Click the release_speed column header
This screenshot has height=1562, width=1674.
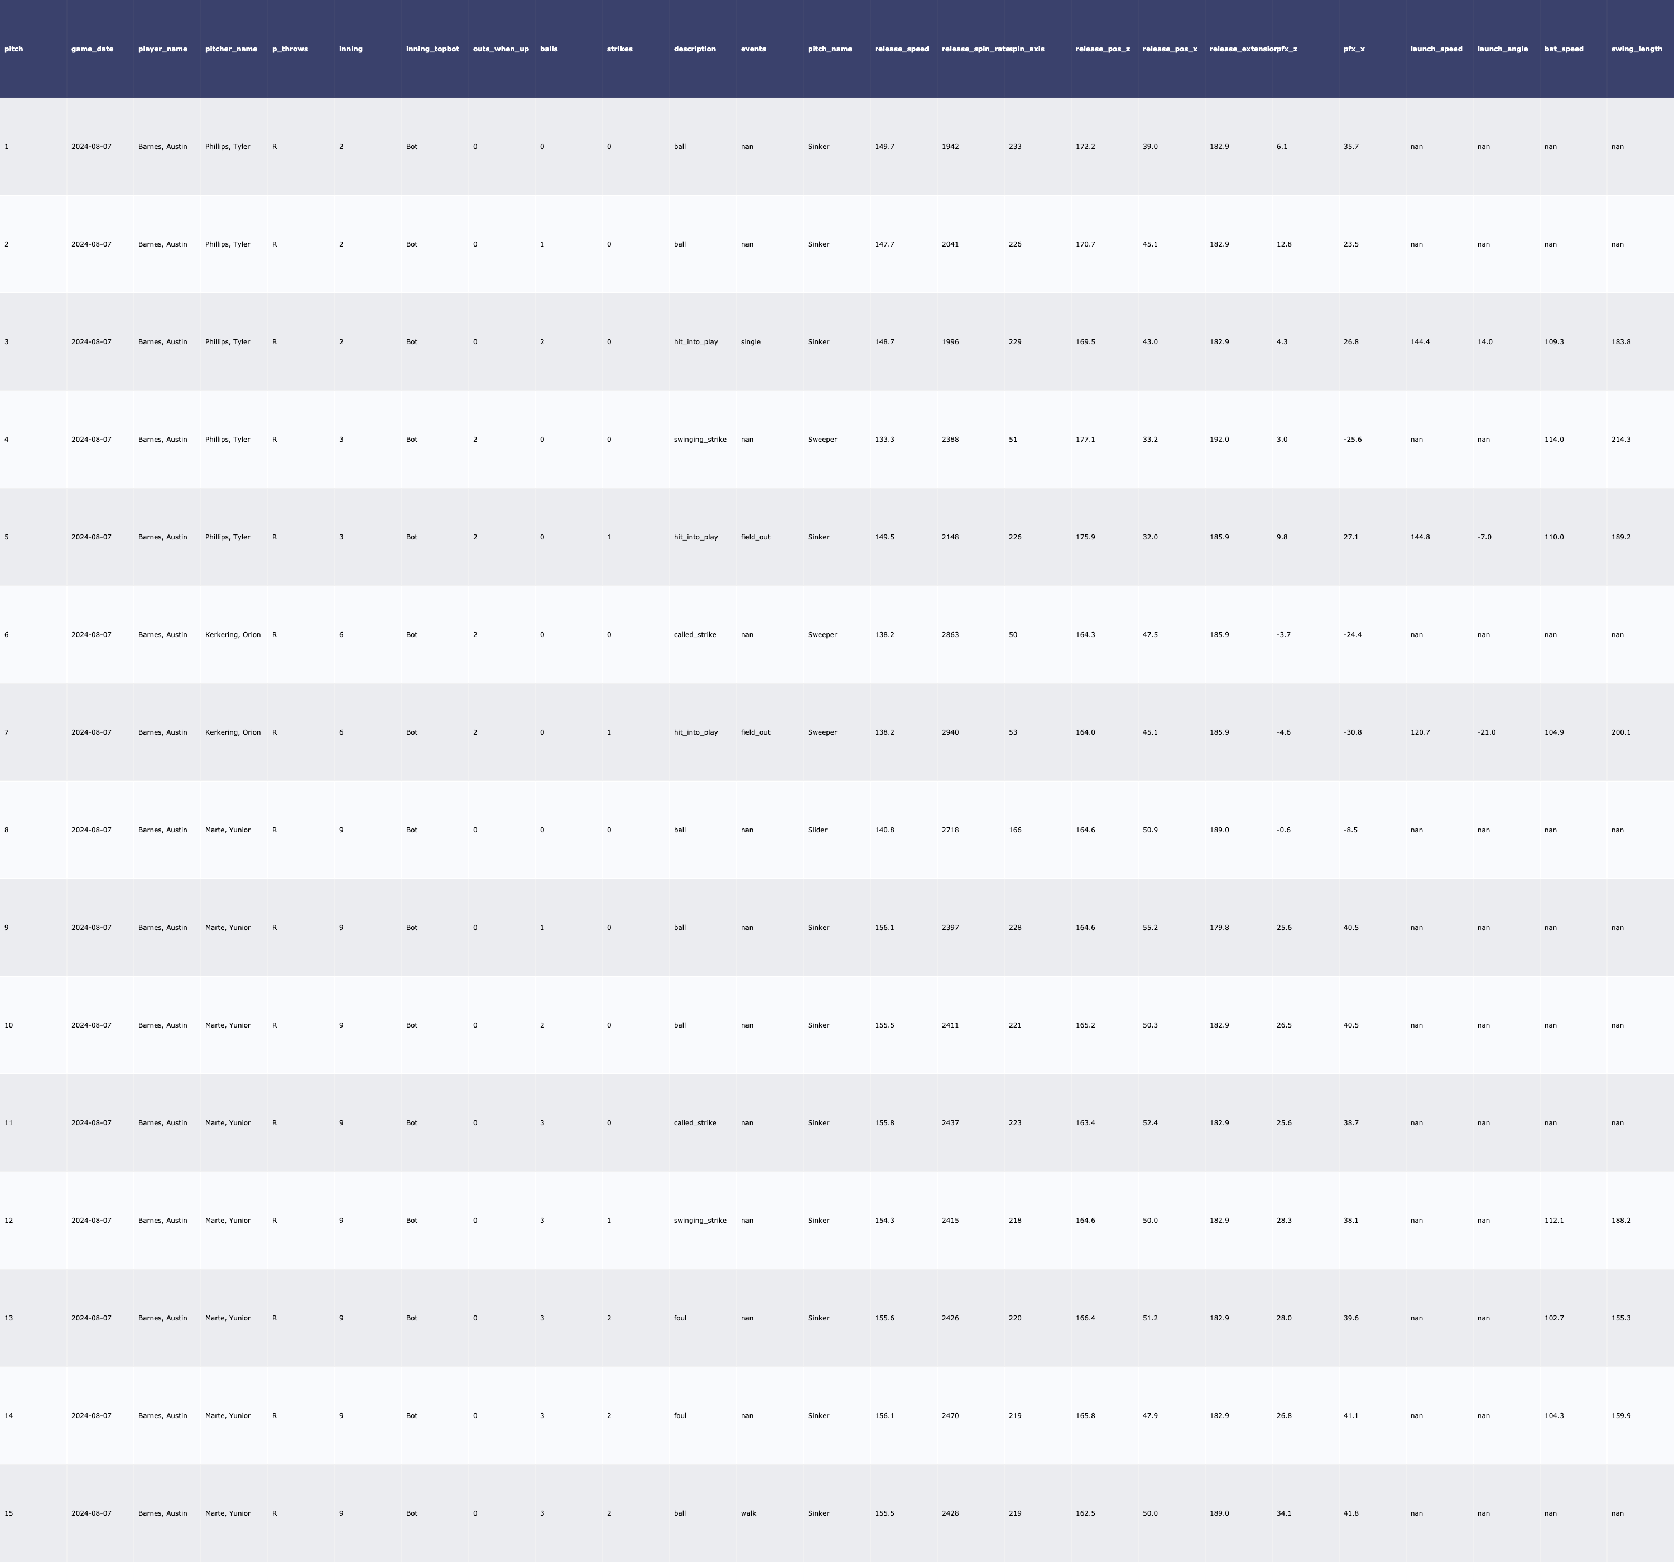coord(902,49)
